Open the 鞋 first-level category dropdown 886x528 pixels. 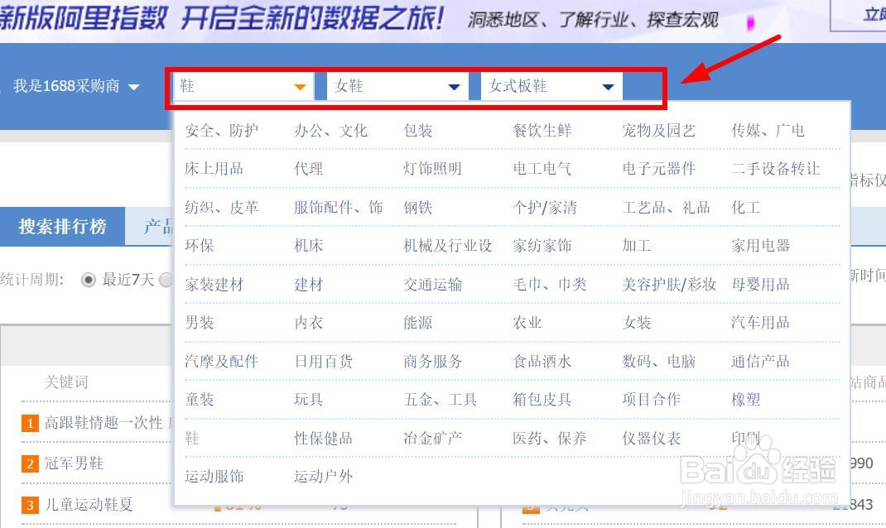pos(243,86)
